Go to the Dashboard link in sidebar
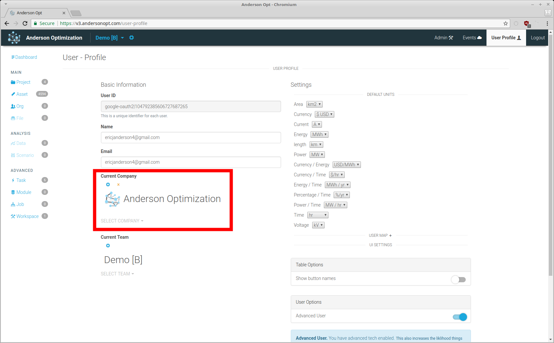This screenshot has width=554, height=343. 26,57
